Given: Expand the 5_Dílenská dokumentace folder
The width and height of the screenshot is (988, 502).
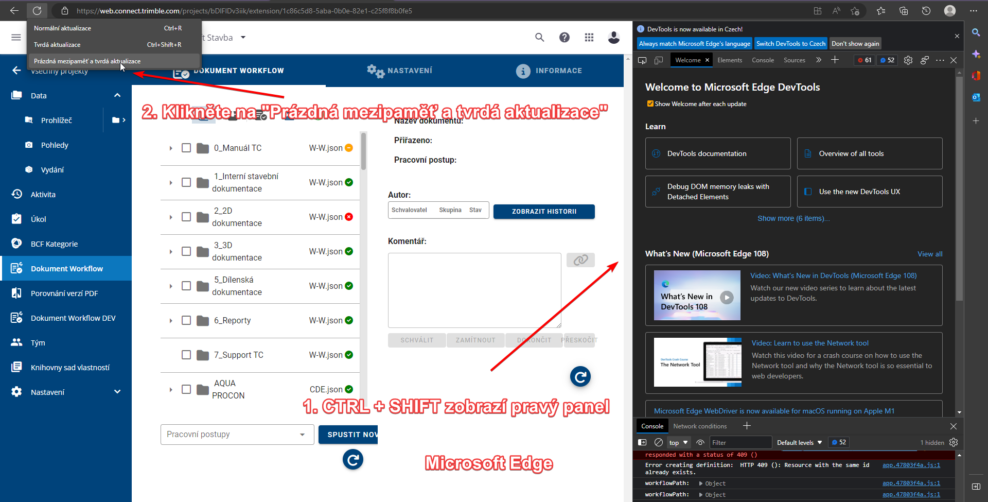Looking at the screenshot, I should tap(171, 286).
